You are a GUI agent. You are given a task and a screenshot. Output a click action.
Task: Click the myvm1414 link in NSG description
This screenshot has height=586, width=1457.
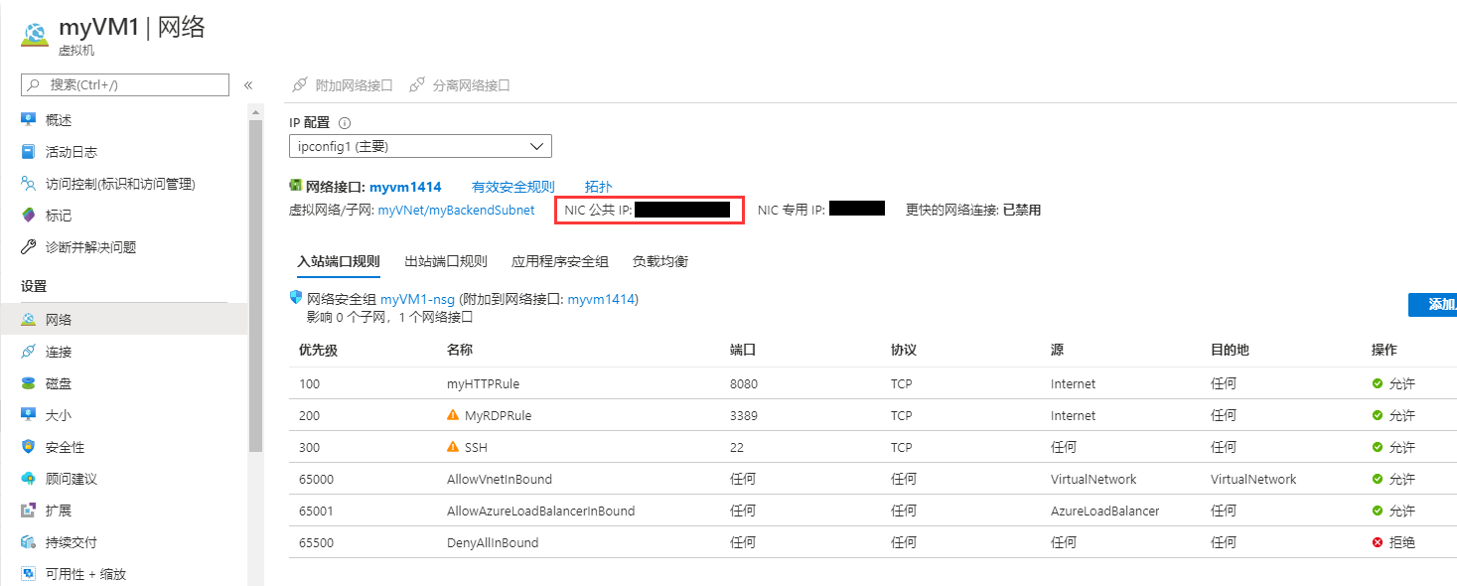click(x=600, y=298)
